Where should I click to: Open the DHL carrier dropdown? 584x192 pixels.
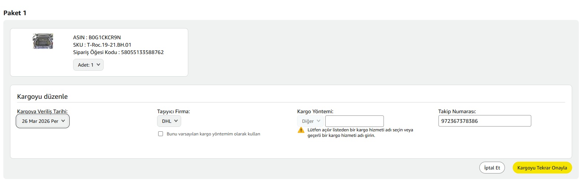click(x=169, y=121)
